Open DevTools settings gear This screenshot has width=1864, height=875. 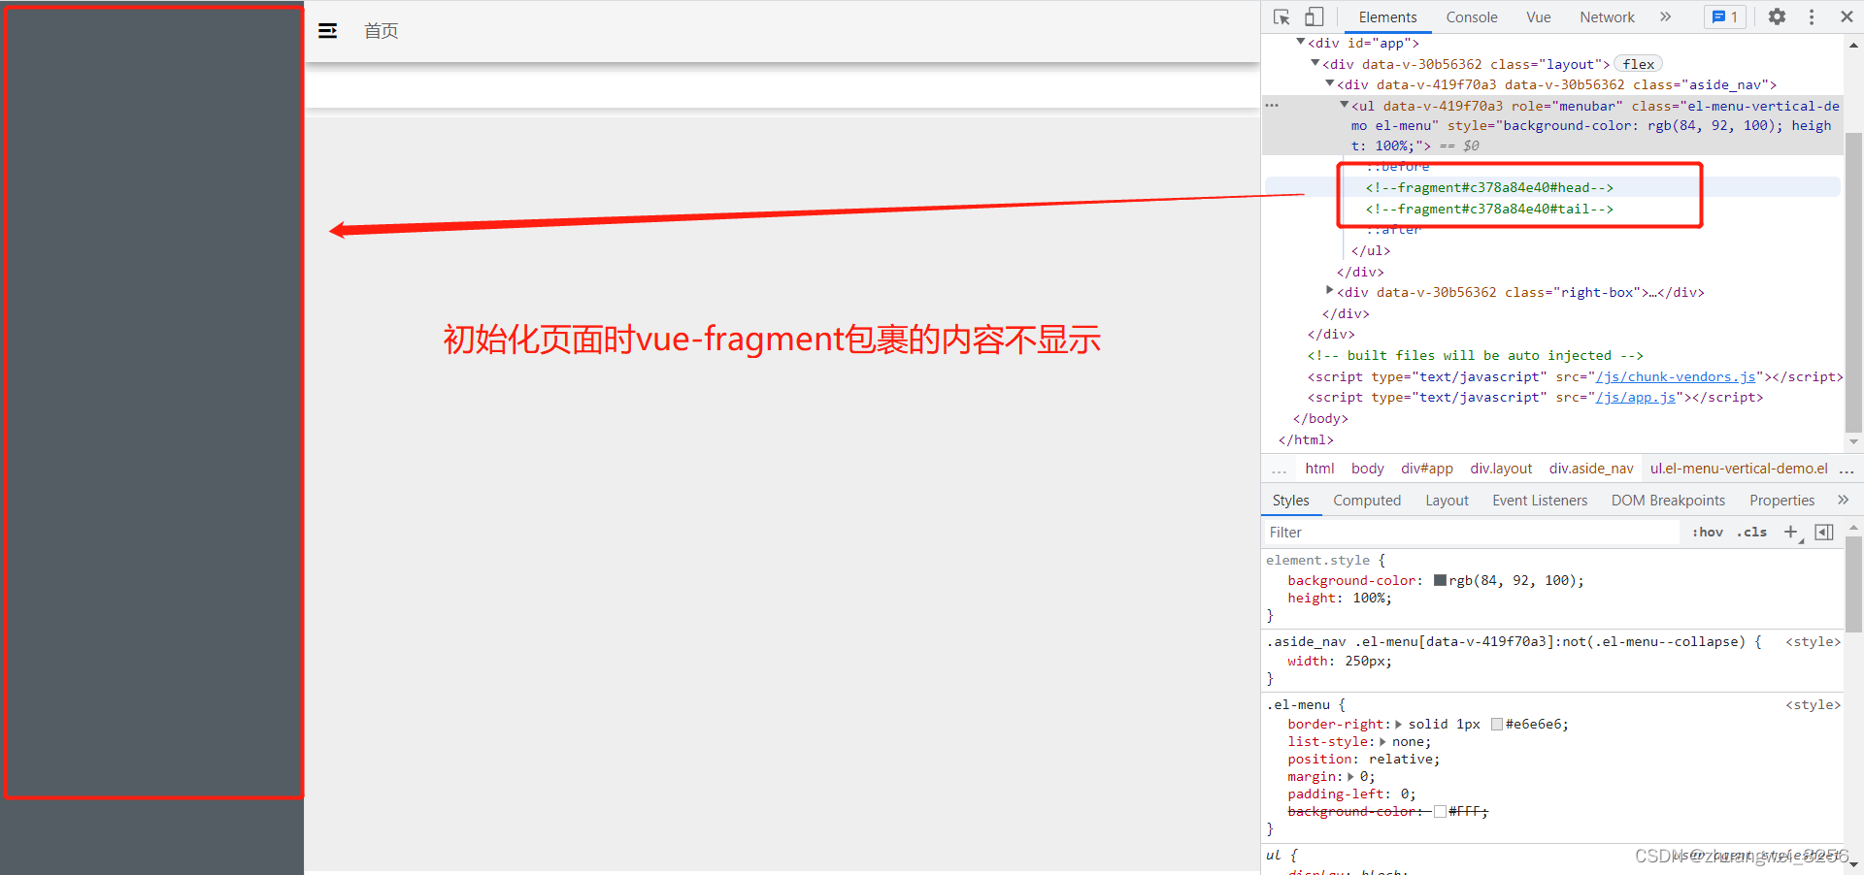[x=1777, y=17]
